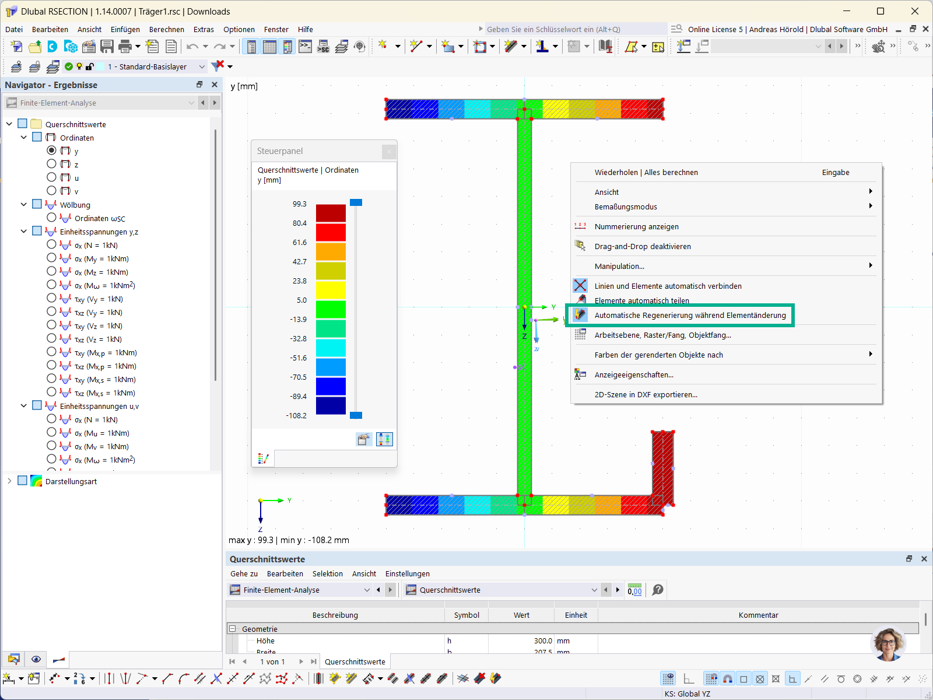Toggle the Navigator panel toolbar button

(x=251, y=47)
